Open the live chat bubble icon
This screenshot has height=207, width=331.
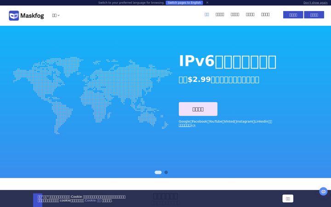coord(323,191)
